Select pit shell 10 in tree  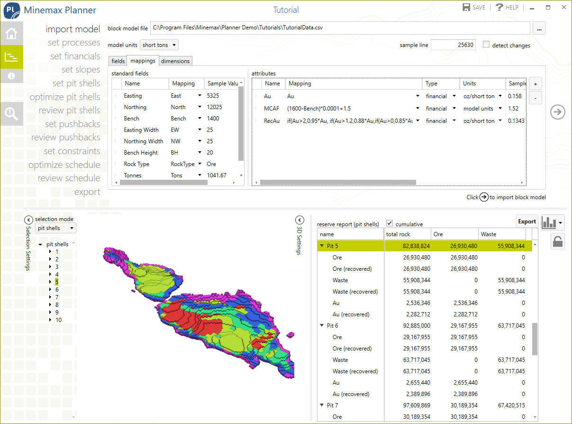tap(58, 320)
